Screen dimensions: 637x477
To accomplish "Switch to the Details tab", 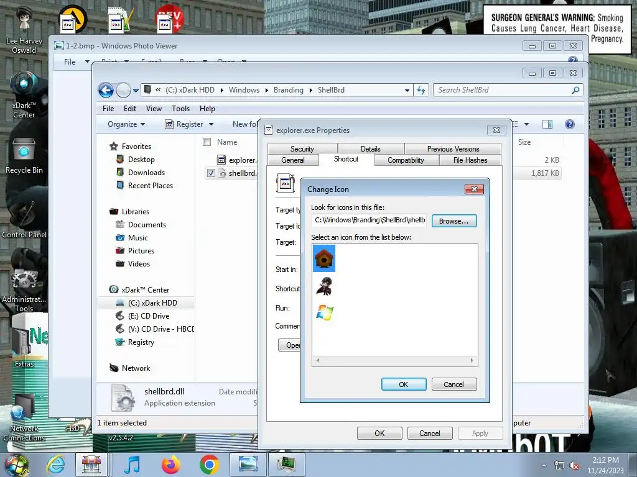I will [371, 149].
